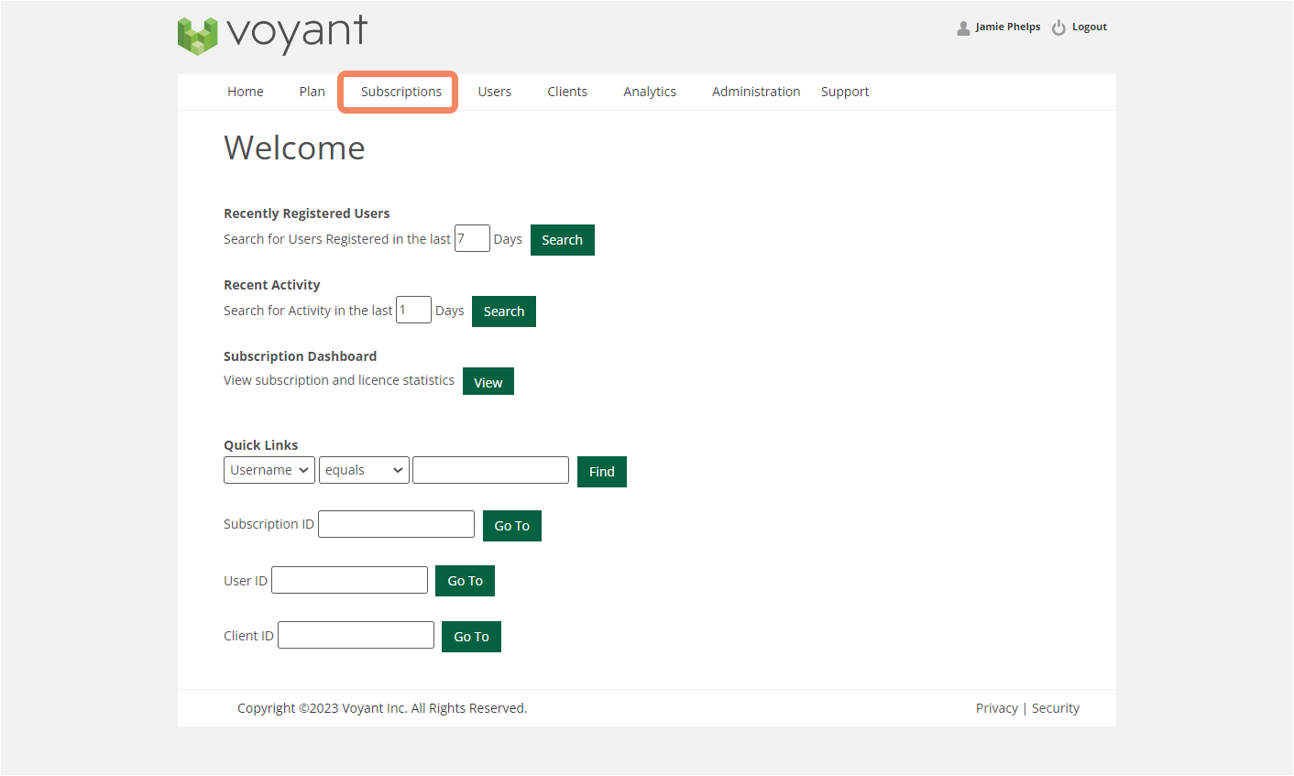Click the Welcome page heading
This screenshot has width=1294, height=776.
click(294, 148)
